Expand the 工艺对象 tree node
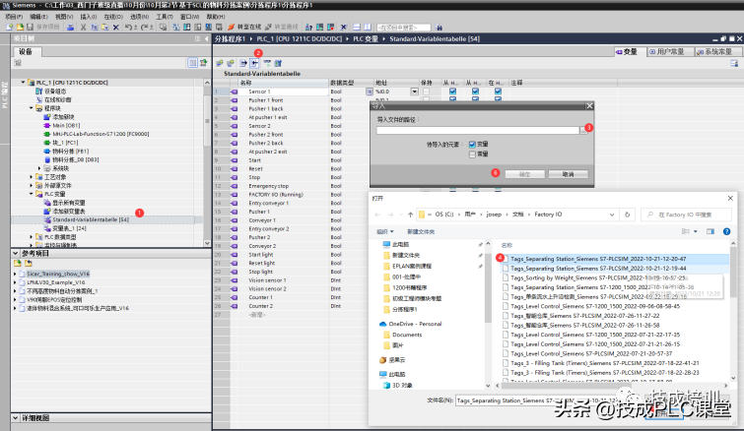 coord(32,177)
